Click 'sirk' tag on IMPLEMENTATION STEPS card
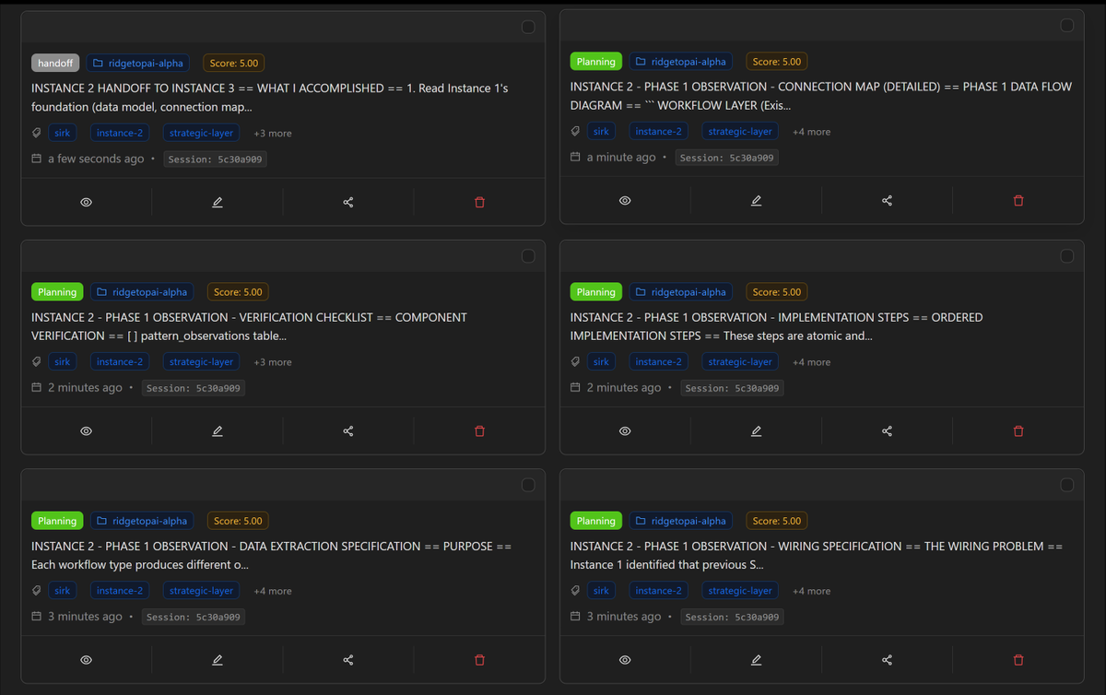This screenshot has height=695, width=1106. [601, 362]
